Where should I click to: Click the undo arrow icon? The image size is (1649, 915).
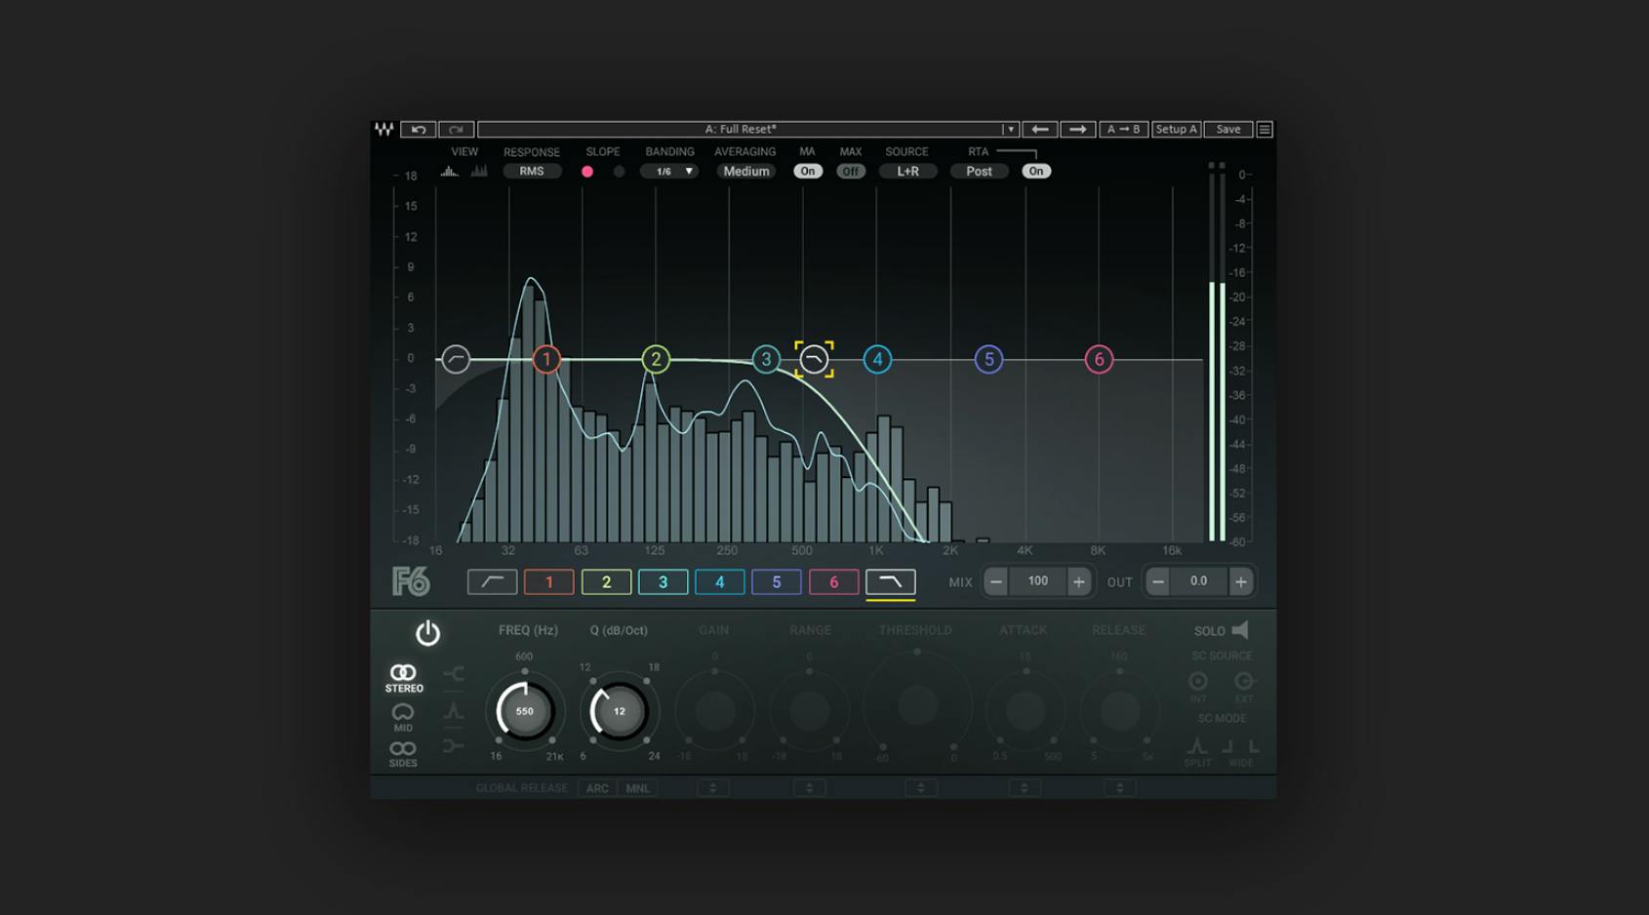click(x=419, y=129)
